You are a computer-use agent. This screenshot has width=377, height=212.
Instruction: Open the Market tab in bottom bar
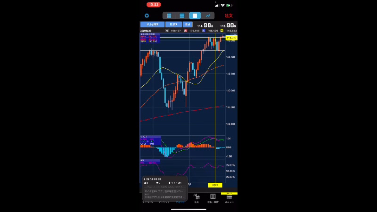[x=164, y=201]
